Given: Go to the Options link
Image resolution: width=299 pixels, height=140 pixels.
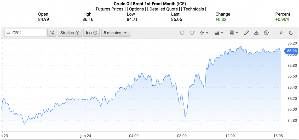Looking at the screenshot, I should pos(136,9).
